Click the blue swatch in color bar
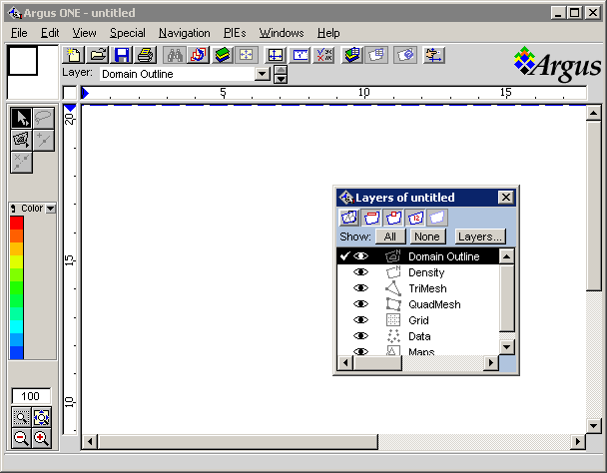The image size is (607, 473). (x=17, y=352)
